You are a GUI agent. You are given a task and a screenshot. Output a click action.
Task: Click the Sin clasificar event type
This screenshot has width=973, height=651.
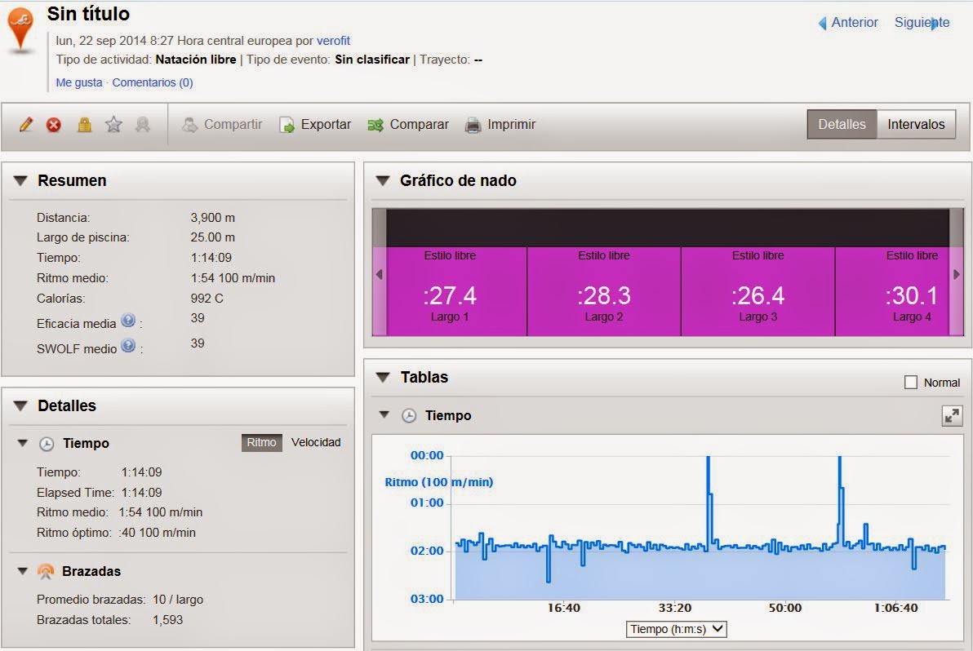click(x=372, y=60)
